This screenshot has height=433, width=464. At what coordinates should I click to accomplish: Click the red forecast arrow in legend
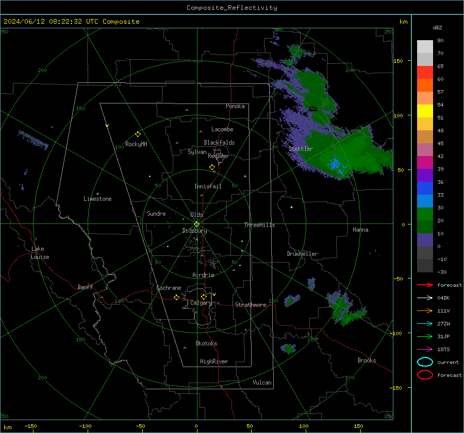(x=425, y=285)
